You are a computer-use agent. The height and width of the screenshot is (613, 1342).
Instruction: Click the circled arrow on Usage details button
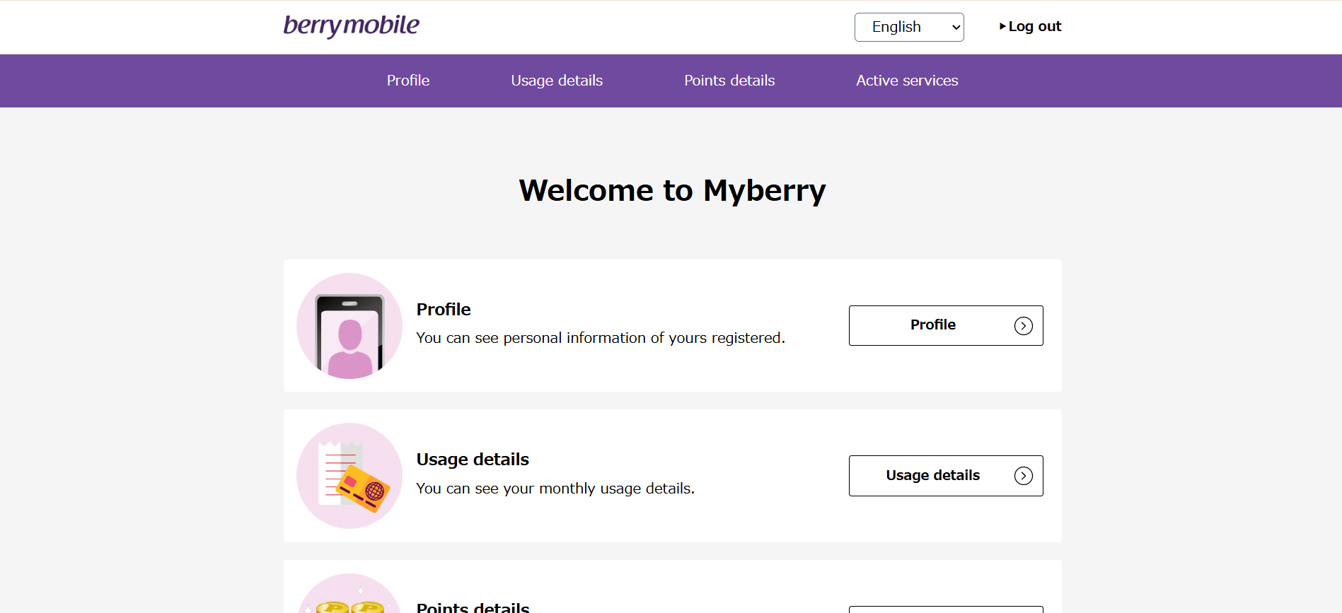click(1024, 476)
